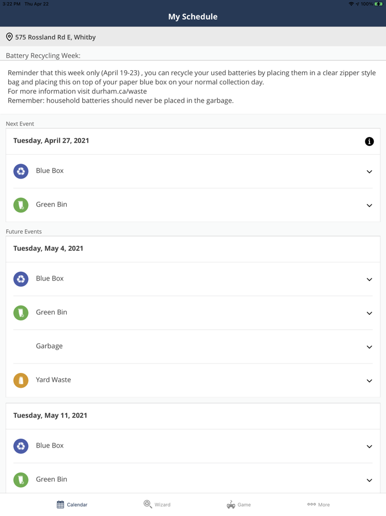Image resolution: width=386 pixels, height=516 pixels.
Task: Open the More tab
Action: tap(319, 504)
